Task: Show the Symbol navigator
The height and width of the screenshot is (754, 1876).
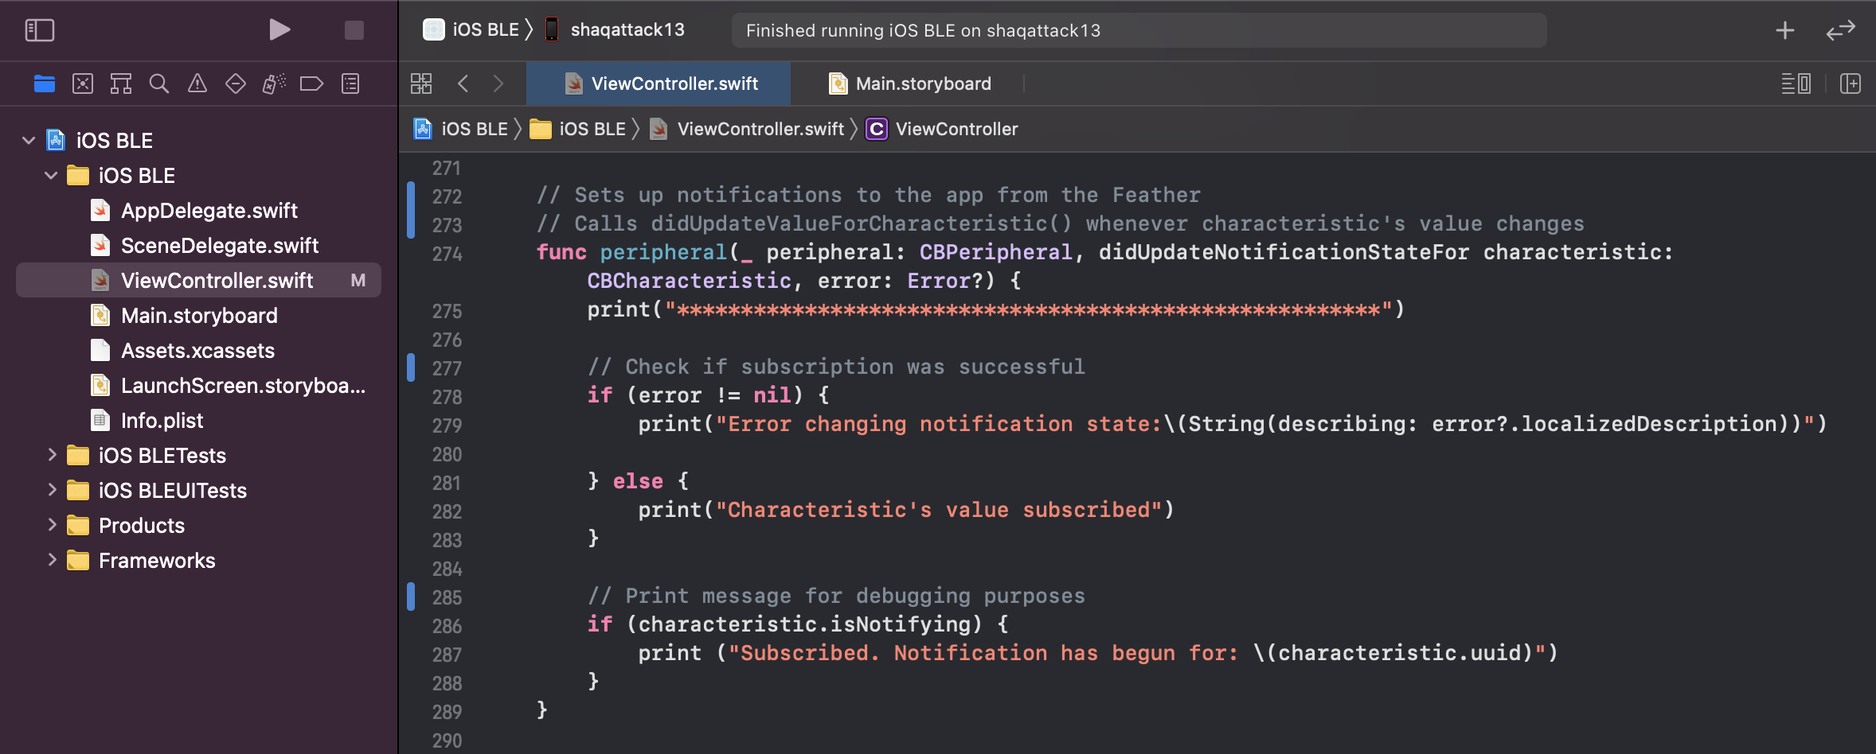Action: point(121,84)
